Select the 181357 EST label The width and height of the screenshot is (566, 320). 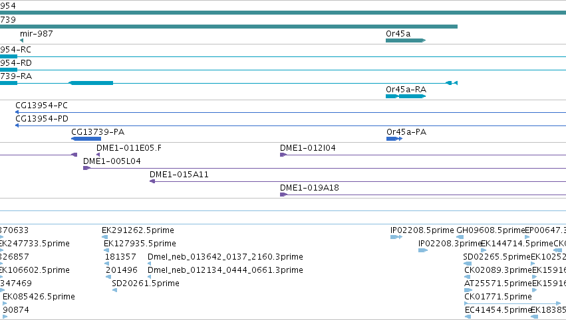point(120,257)
